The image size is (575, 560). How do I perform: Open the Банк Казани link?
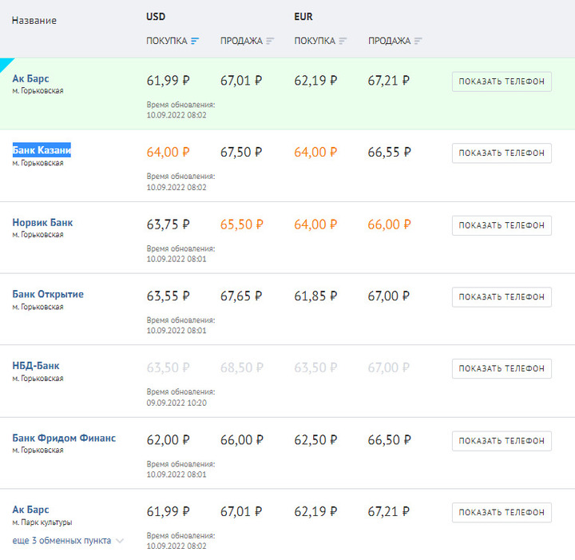(x=42, y=150)
